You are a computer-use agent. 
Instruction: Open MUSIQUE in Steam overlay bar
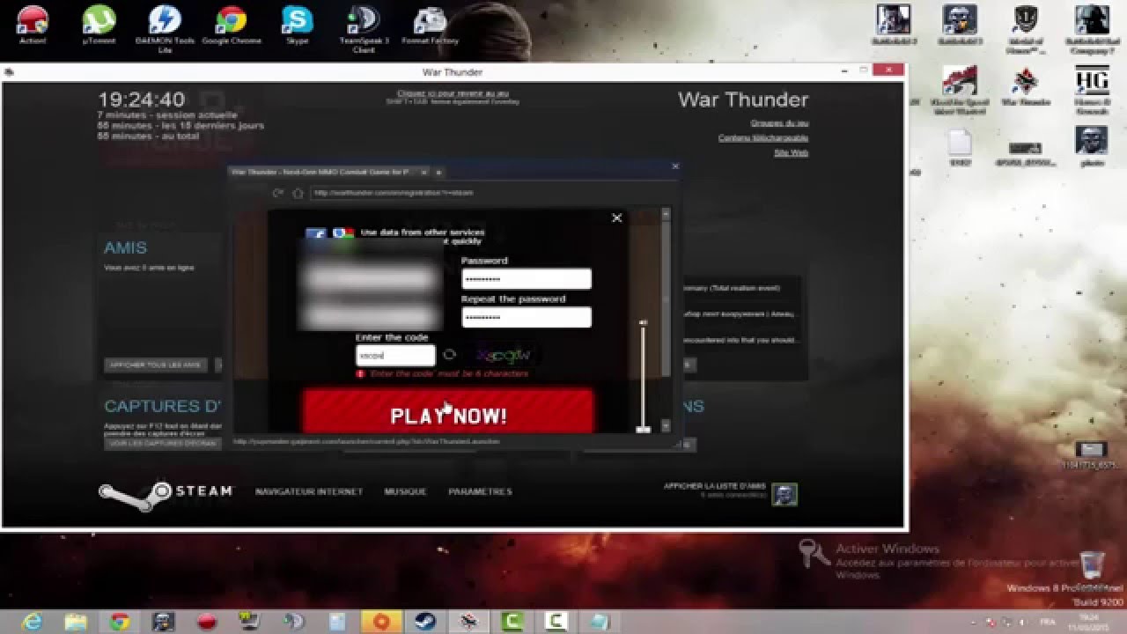tap(405, 491)
